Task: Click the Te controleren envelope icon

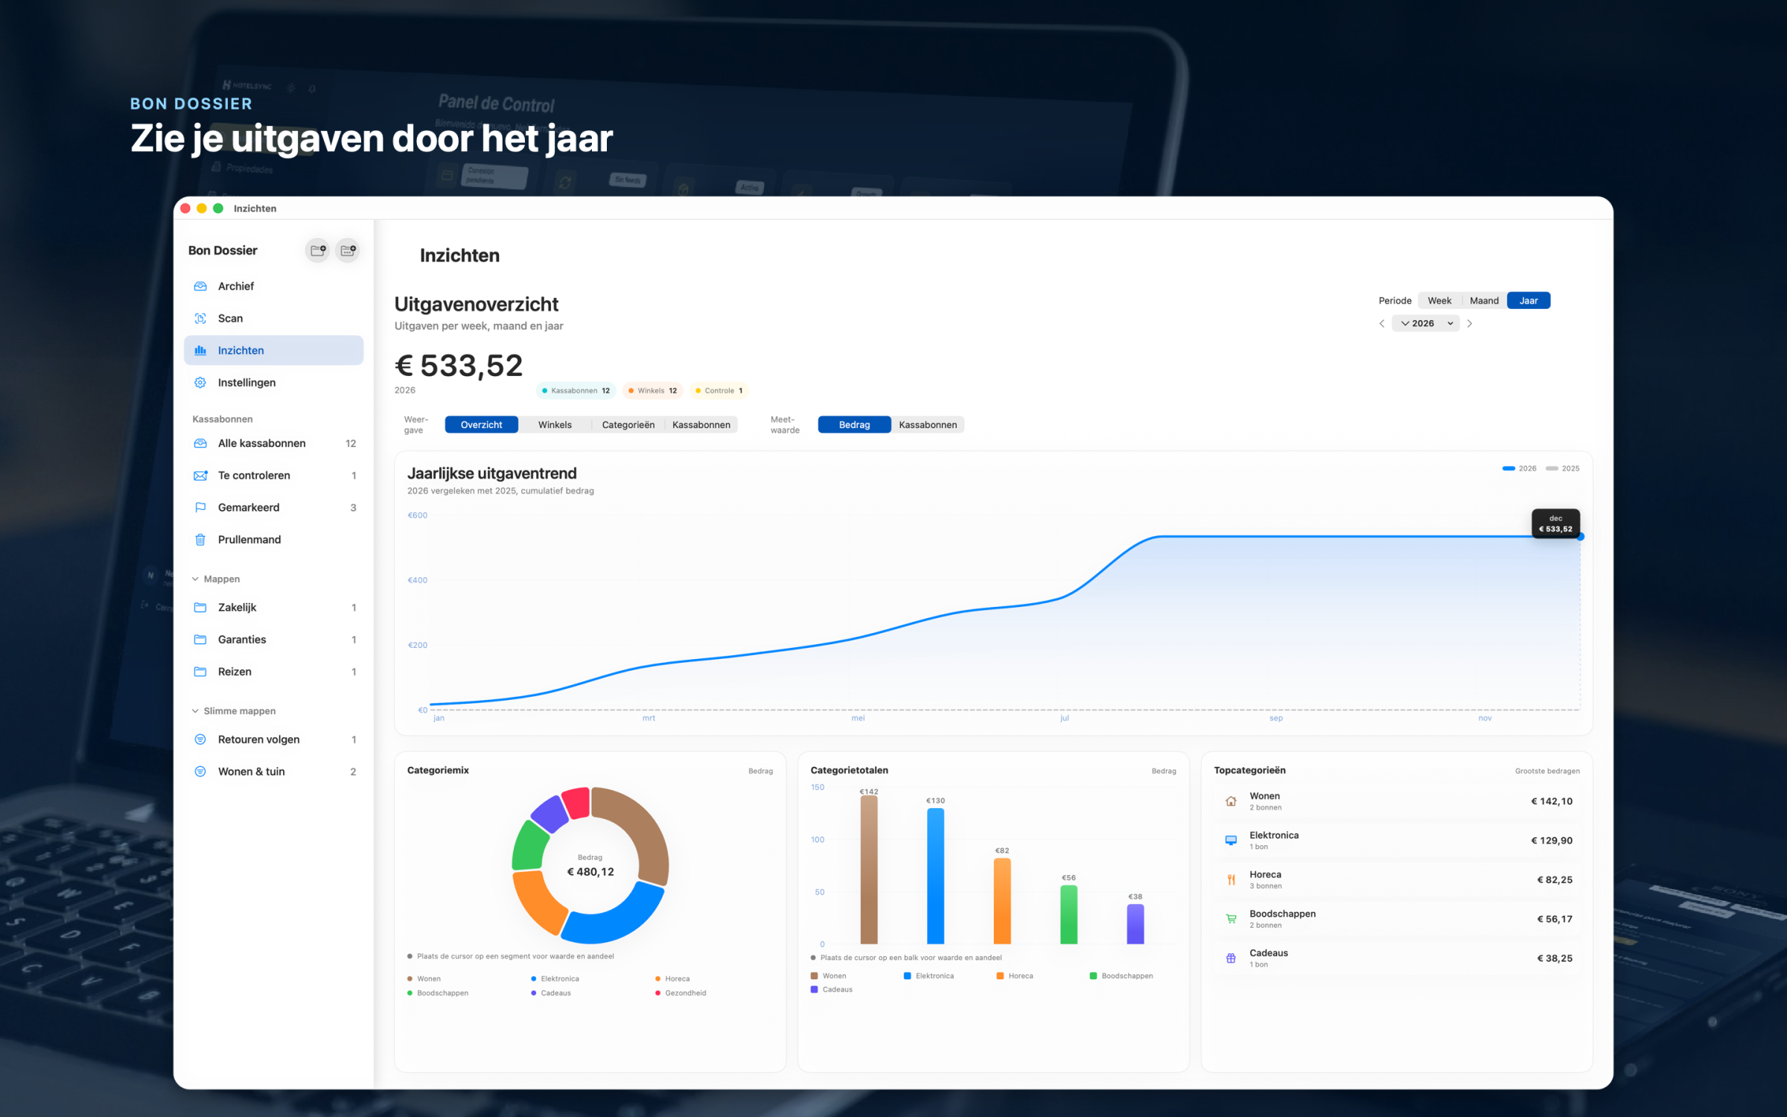Action: point(200,475)
